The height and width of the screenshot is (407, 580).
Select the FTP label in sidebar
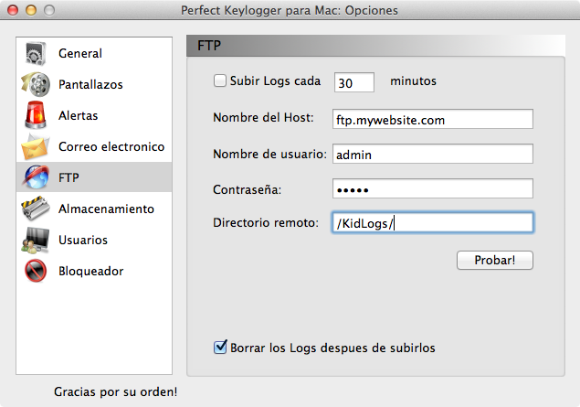coord(69,177)
